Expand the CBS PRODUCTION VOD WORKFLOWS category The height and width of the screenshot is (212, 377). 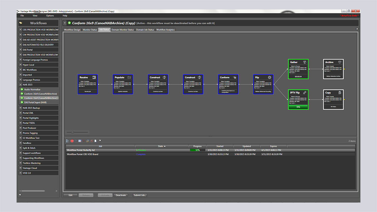tap(21, 30)
